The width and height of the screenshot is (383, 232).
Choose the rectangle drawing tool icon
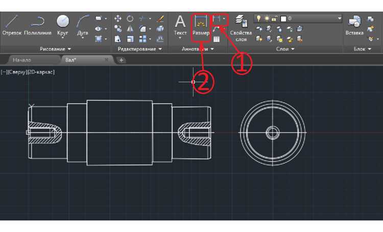(x=99, y=18)
